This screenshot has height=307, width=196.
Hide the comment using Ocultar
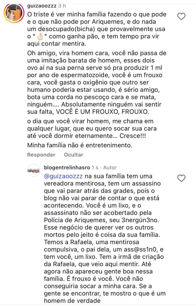coord(73,155)
